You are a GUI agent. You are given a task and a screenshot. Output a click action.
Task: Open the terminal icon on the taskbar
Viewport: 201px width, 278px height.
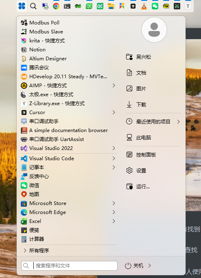(67, 7)
